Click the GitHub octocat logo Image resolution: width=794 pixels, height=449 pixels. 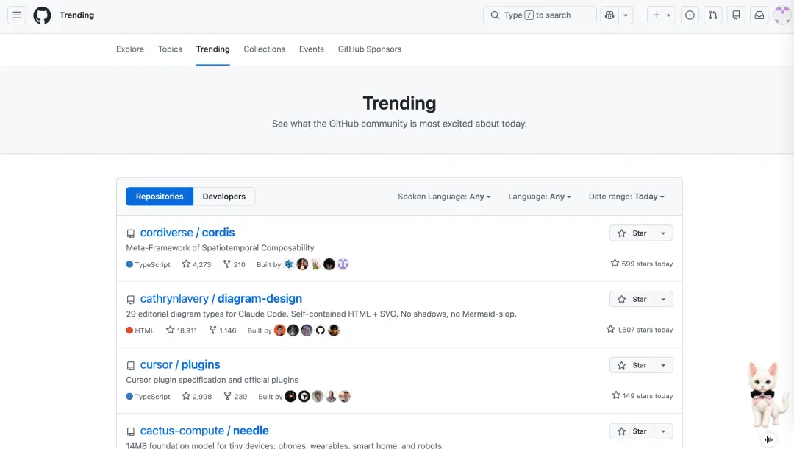[42, 15]
